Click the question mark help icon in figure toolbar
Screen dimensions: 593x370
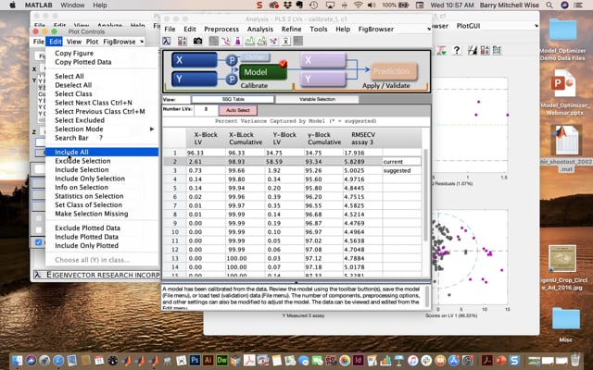coord(457,50)
